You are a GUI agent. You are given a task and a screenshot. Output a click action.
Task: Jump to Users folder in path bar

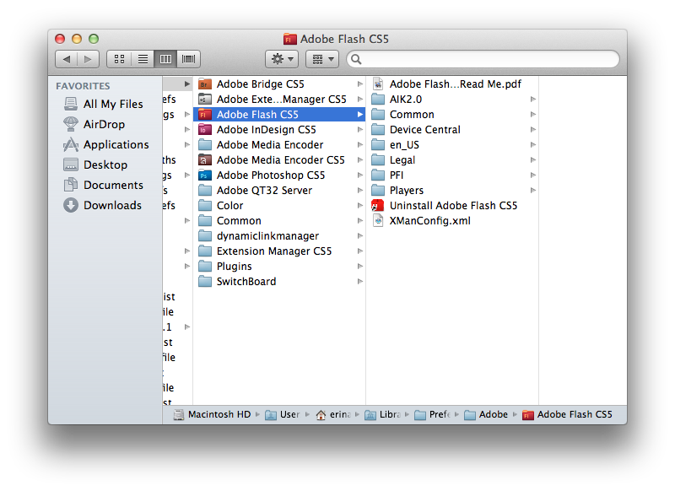(283, 414)
